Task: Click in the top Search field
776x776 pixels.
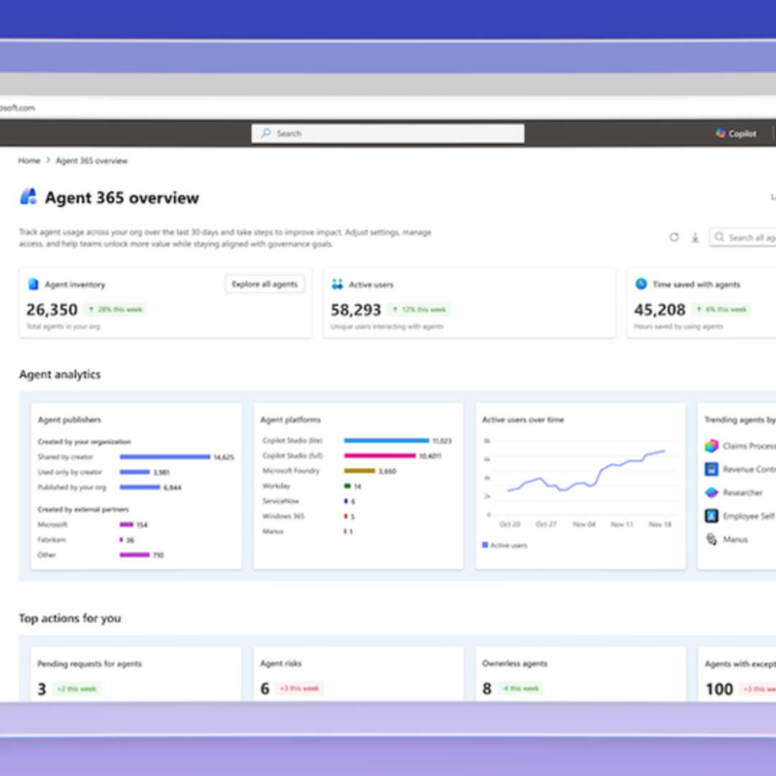Action: (x=387, y=133)
